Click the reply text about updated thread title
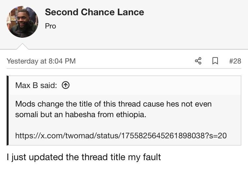The height and width of the screenshot is (180, 248). [x=84, y=157]
